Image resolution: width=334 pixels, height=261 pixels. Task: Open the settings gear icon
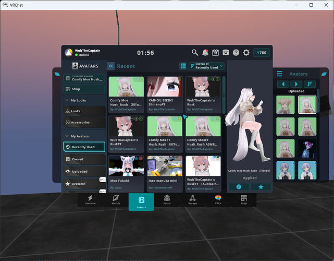246,53
